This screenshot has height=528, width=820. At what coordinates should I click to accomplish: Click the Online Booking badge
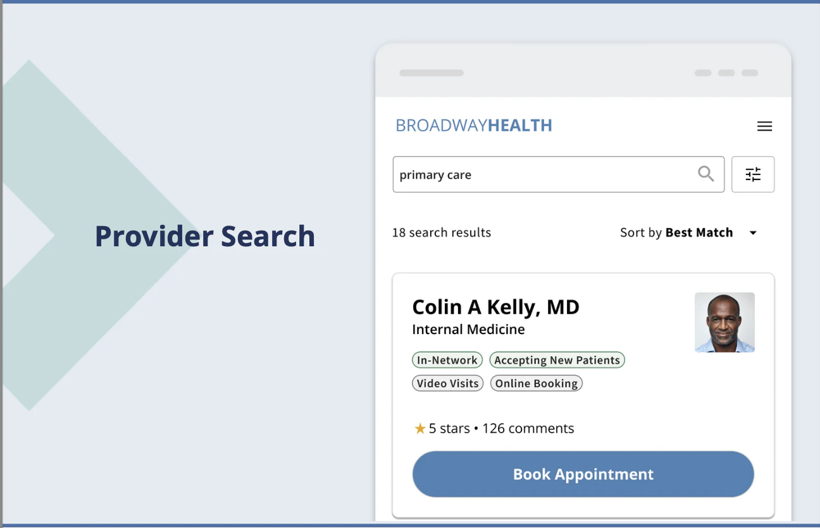[x=536, y=383]
